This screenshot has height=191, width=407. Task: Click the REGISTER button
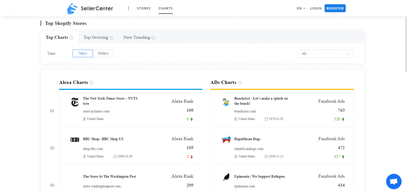coord(335,8)
